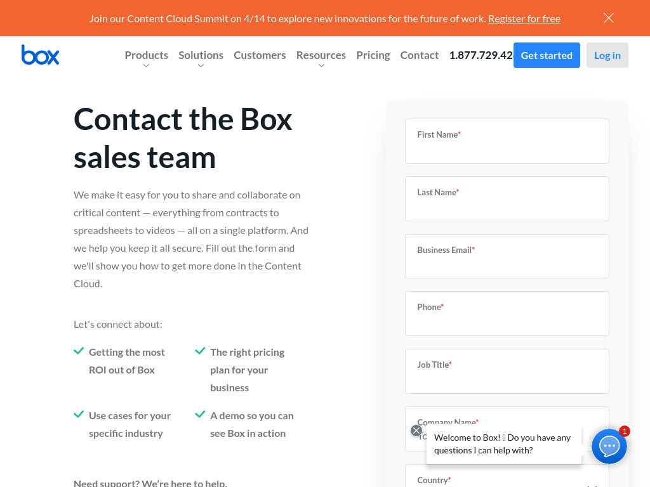
Task: Focus the First Name field
Action: pyautogui.click(x=507, y=141)
